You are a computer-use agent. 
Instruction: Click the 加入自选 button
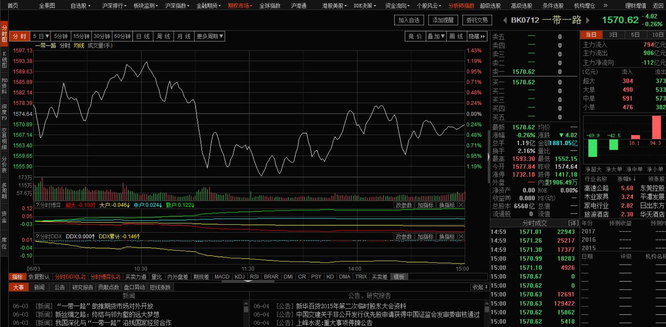coord(409,20)
